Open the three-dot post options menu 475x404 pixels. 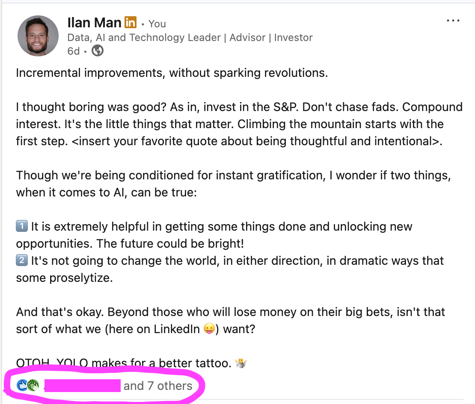(x=453, y=20)
